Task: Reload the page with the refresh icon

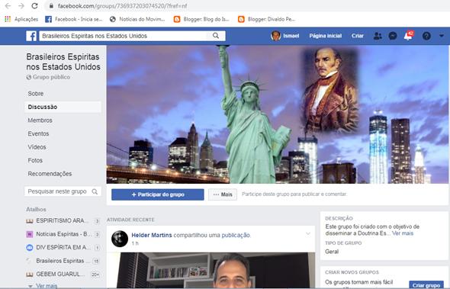Action: 34,6
